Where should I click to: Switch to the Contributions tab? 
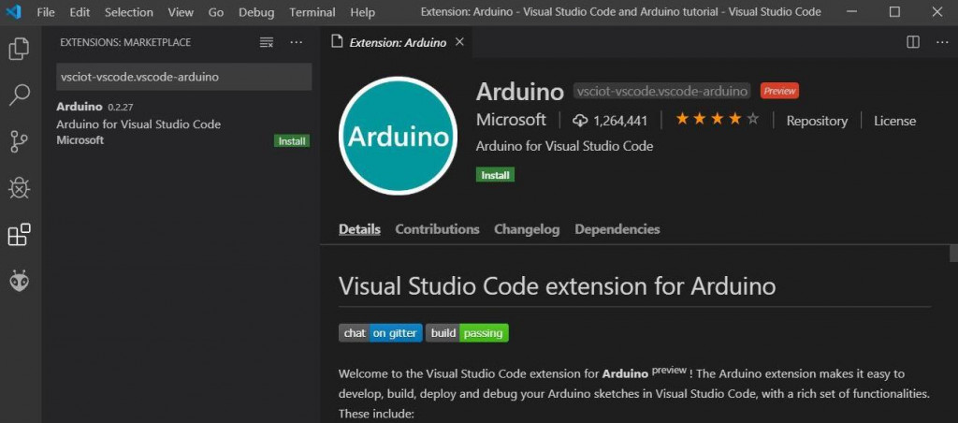437,229
